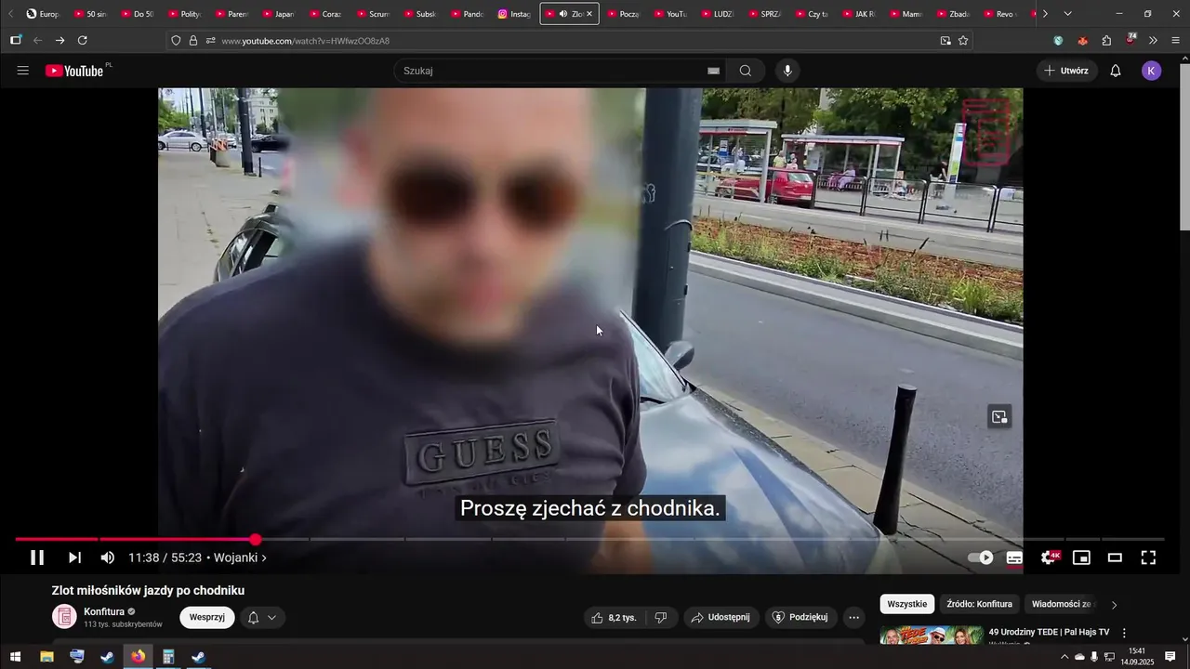This screenshot has height=669, width=1190.
Task: Click the video progress bar scrubber
Action: (256, 539)
